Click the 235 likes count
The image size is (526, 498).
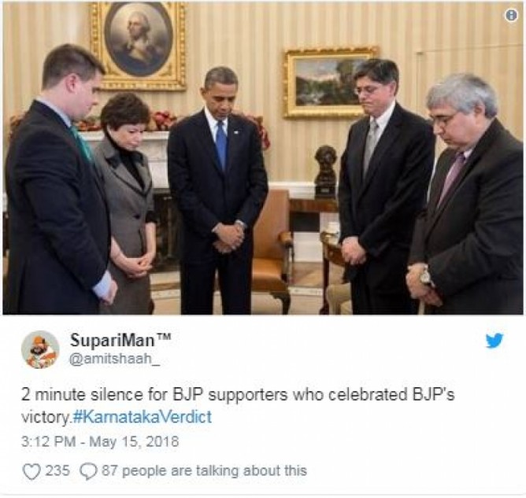coord(57,470)
